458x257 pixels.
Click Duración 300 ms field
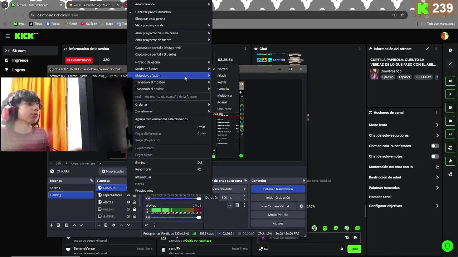click(x=231, y=198)
